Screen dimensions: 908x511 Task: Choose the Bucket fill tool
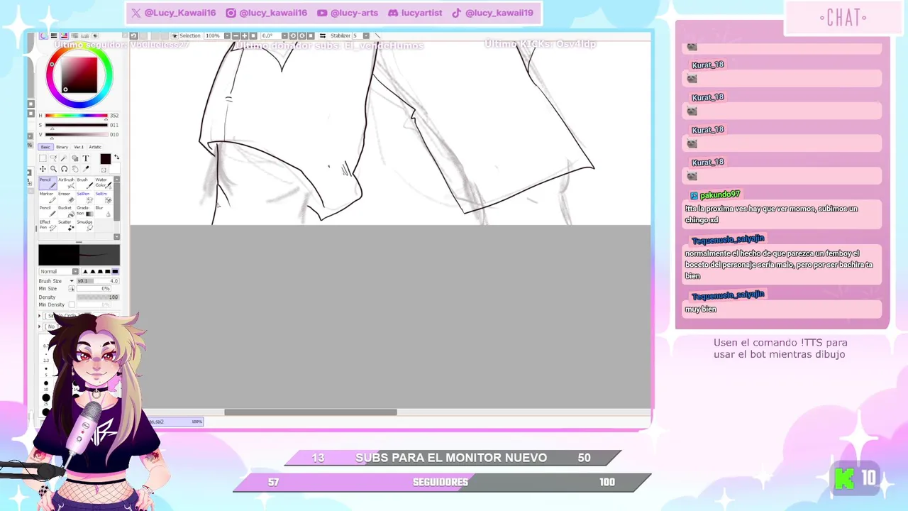(x=66, y=211)
